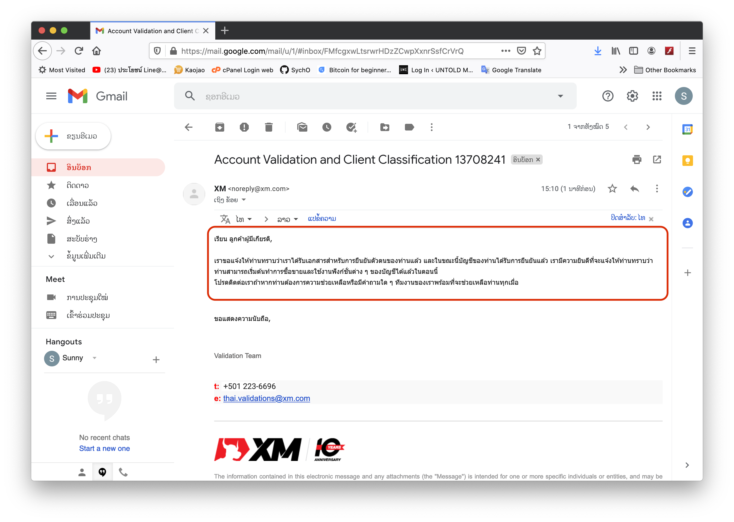Add to tasks with the checkmark-plus icon

pyautogui.click(x=352, y=127)
